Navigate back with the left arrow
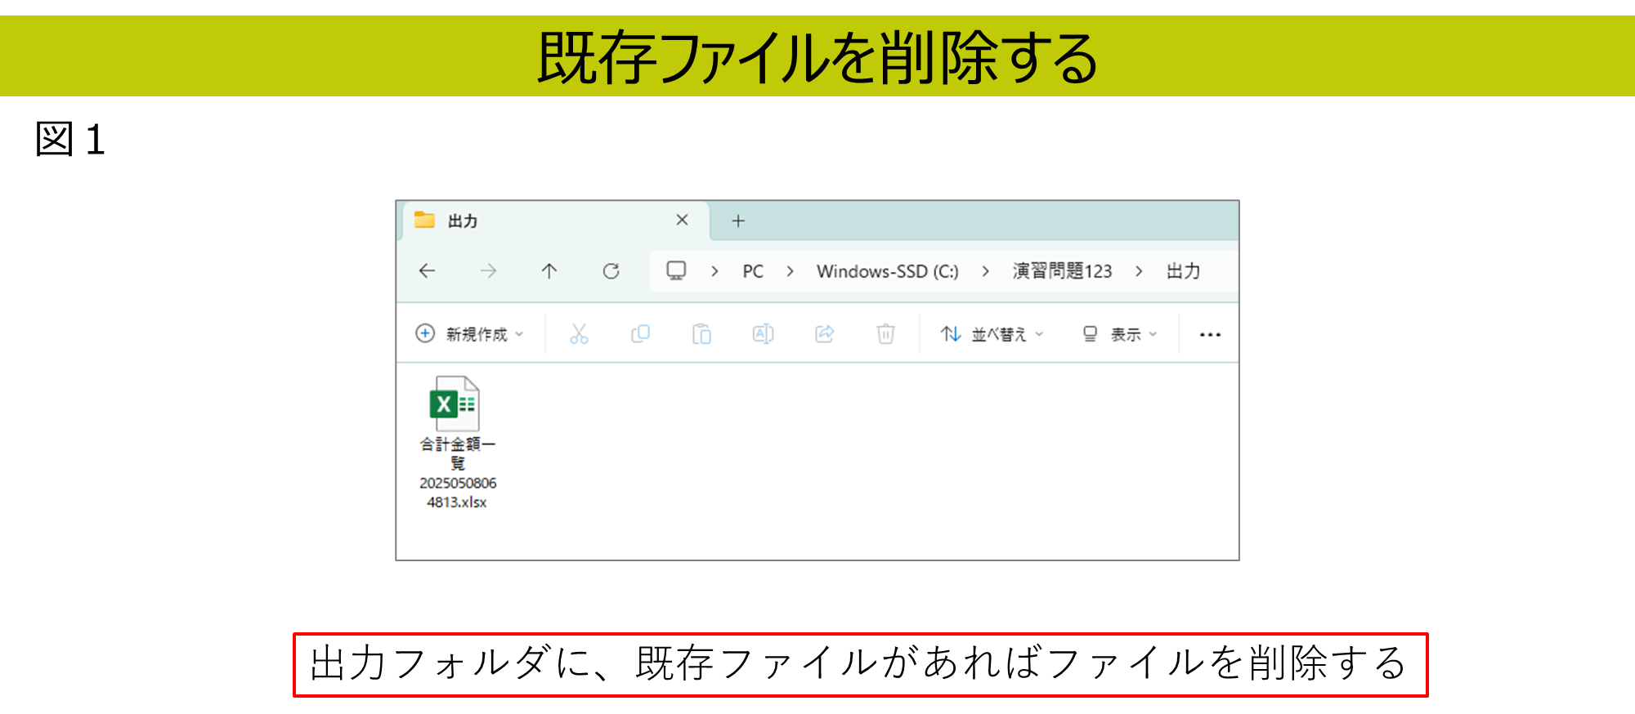1635x714 pixels. 427,271
